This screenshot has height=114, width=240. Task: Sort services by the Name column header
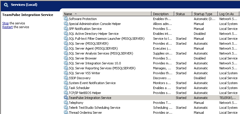point(107,14)
